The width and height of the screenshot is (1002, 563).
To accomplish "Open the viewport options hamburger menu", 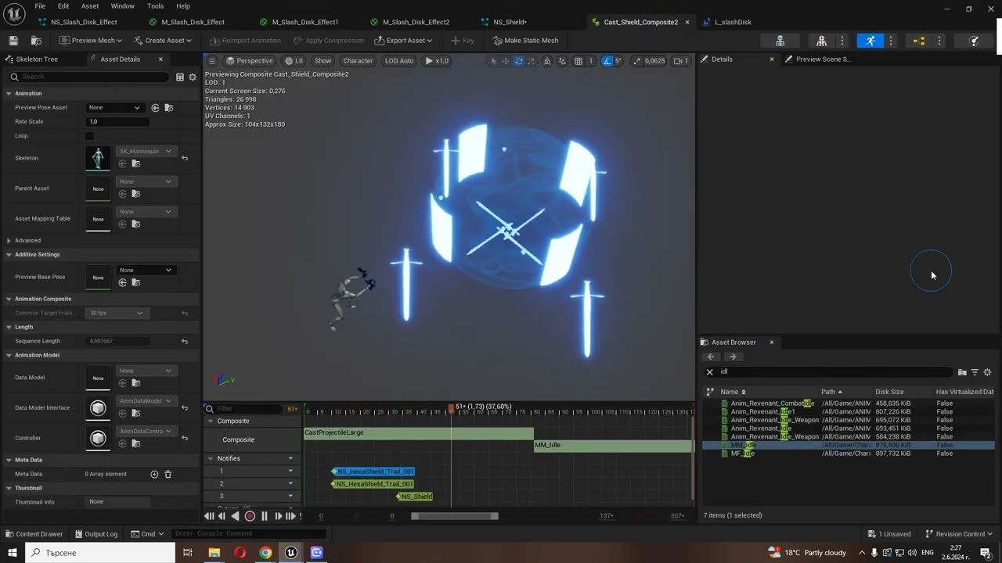I will pos(211,61).
